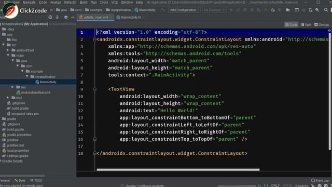332x187 pixels.
Task: Click fold marker at closing tag line 18
Action: click(94, 153)
